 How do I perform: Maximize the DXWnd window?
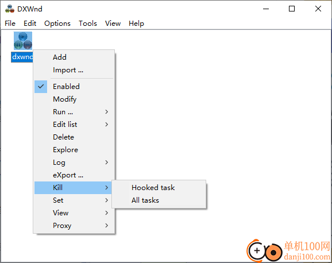[292, 9]
